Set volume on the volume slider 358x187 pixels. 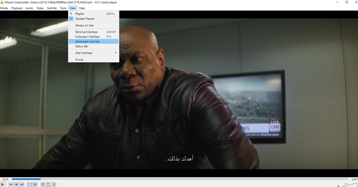coord(349,185)
